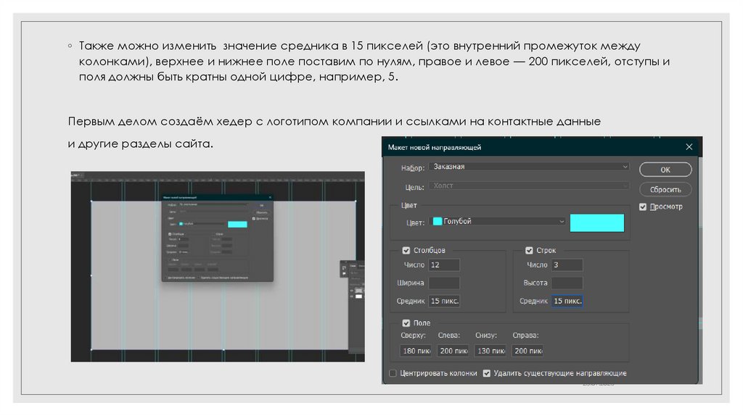743x416 pixels.
Task: Click the 'Сверху' top margin field
Action: click(x=415, y=351)
